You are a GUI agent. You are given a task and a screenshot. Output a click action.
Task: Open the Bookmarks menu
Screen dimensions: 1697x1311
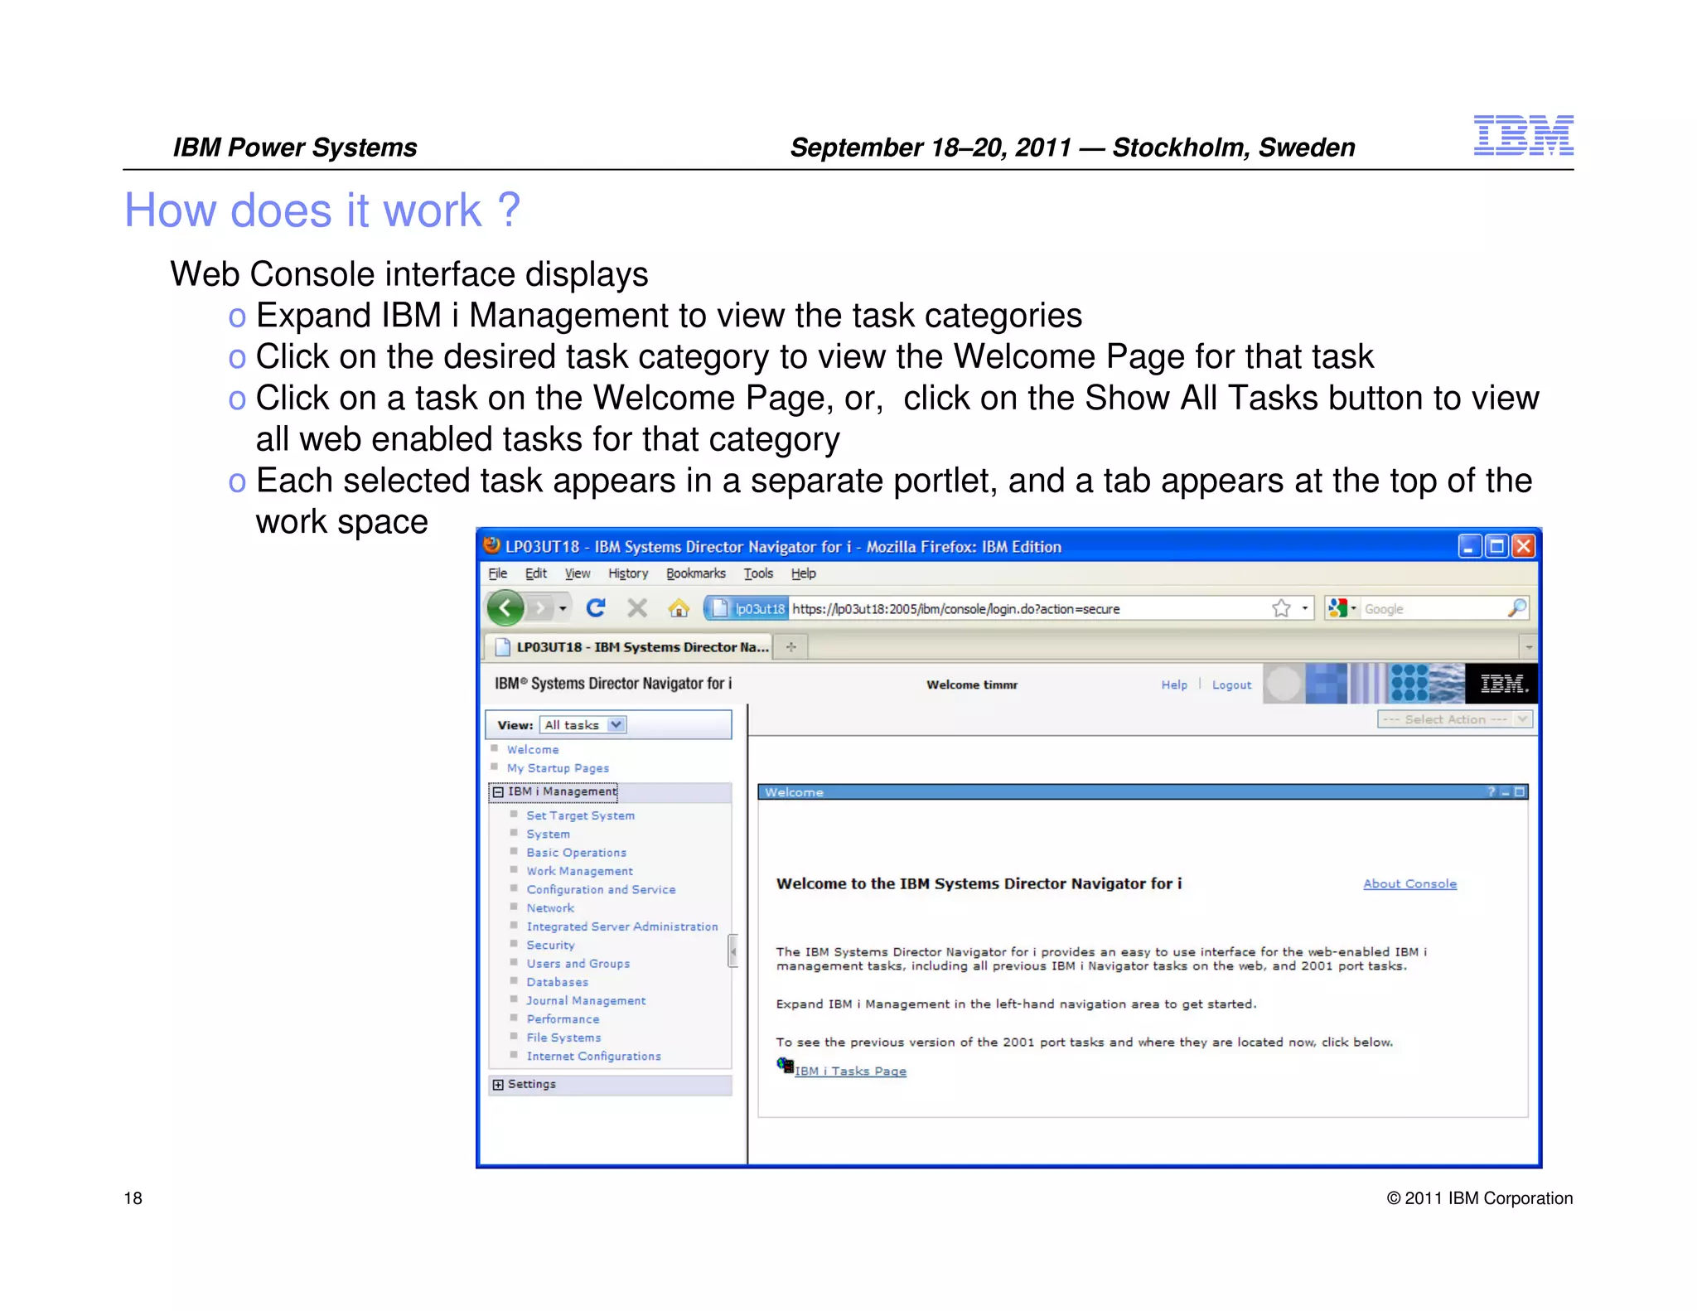coord(696,573)
